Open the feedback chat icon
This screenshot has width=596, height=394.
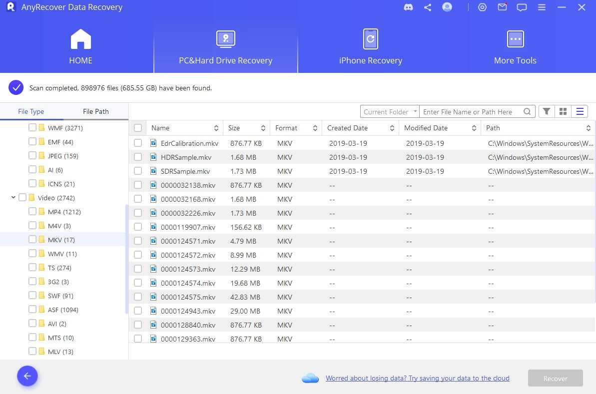pos(522,7)
